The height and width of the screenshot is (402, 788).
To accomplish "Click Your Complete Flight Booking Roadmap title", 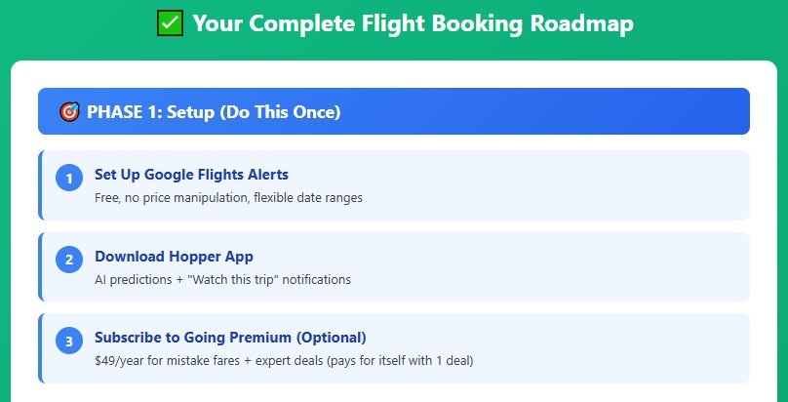I will [413, 22].
